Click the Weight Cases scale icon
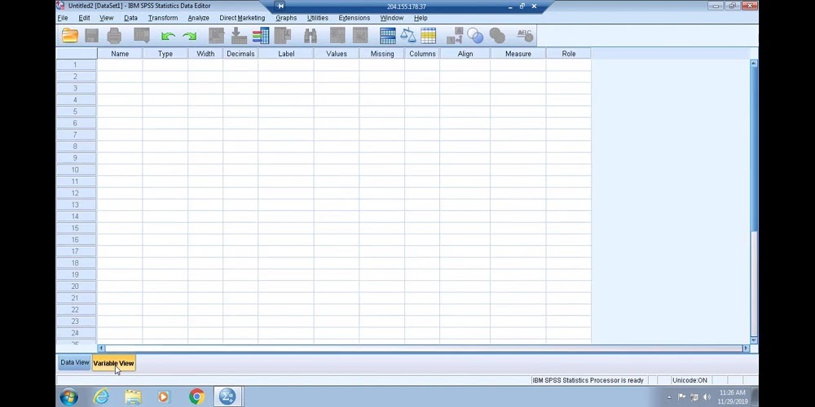 click(407, 36)
